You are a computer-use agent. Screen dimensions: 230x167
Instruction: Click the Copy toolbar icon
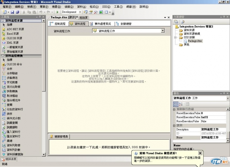(29, 12)
